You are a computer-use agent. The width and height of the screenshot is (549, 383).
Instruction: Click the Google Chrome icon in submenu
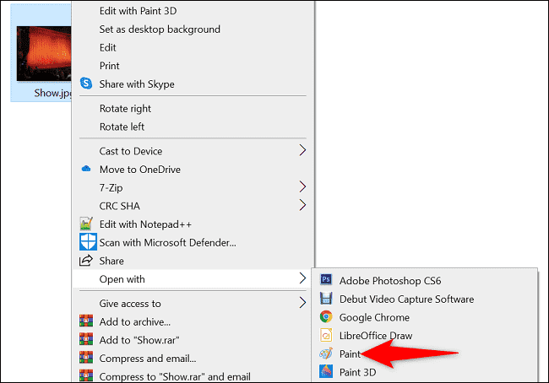[x=325, y=317]
